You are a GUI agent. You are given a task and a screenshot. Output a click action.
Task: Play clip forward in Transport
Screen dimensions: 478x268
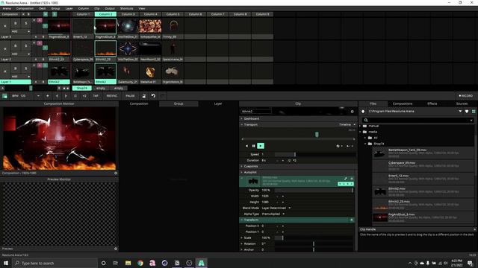tap(261, 146)
